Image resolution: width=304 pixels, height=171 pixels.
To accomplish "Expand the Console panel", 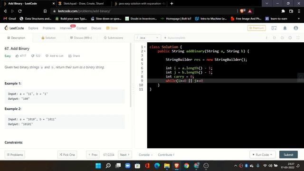I will pos(146,155).
